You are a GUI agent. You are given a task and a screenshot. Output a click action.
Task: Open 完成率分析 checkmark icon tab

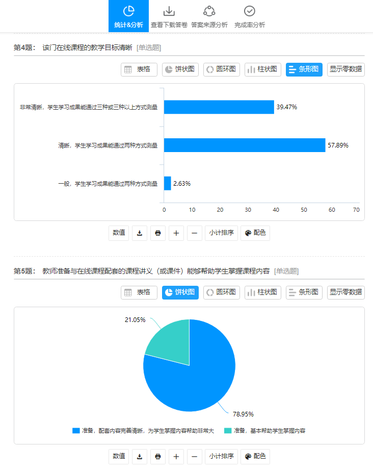coord(249,16)
